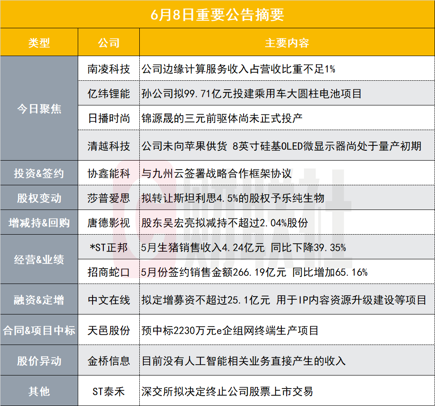Click text 拟转让斯坦利思4.5%的股权予乐纯生物
435x406 pixels.
(x=233, y=198)
